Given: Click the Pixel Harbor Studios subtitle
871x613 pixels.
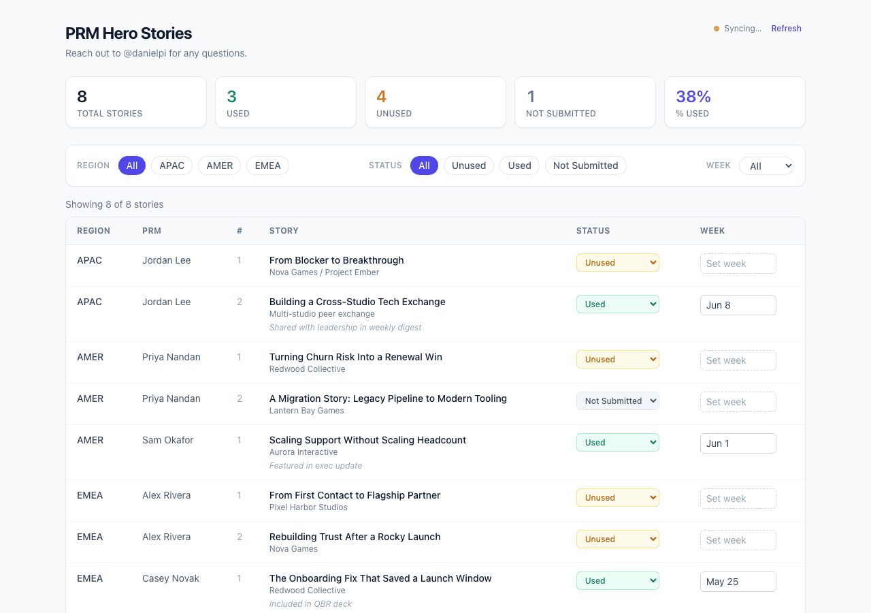Looking at the screenshot, I should click(308, 507).
